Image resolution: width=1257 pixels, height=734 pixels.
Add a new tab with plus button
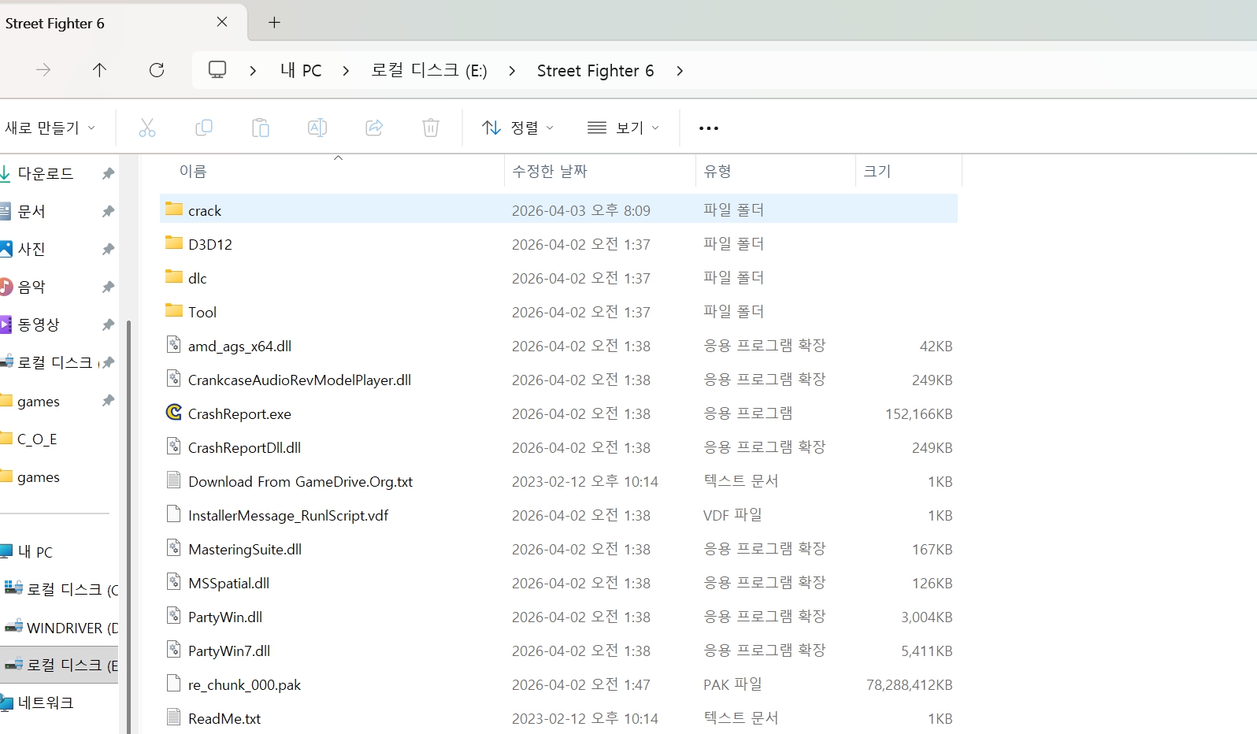pos(274,23)
